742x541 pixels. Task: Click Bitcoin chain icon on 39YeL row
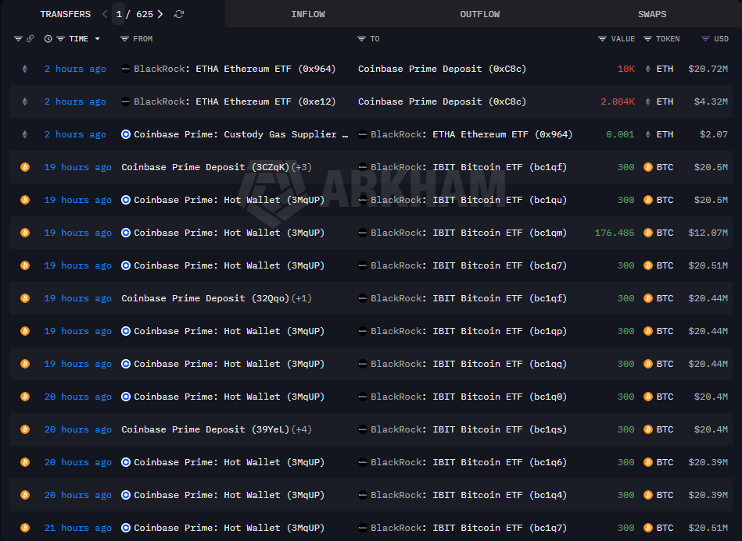point(25,429)
